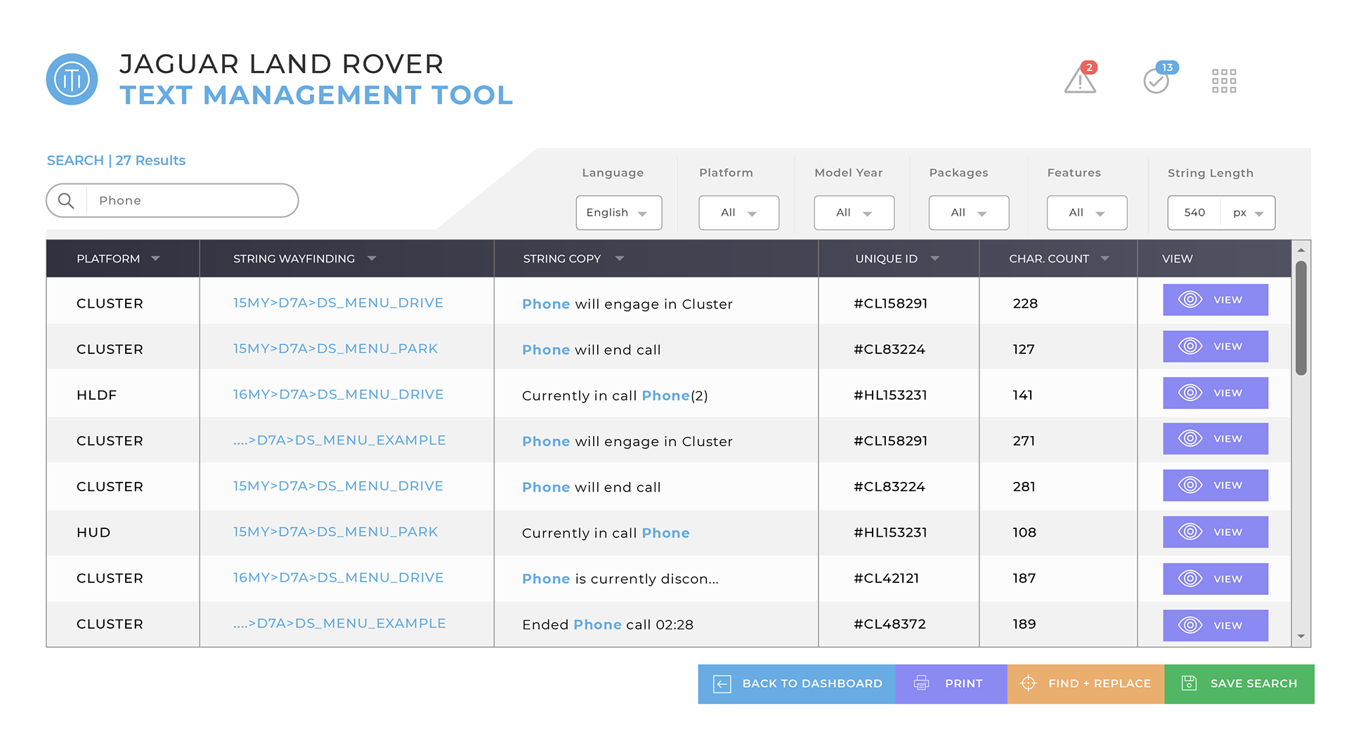Click the floppy disk icon on Save Search
The image size is (1349, 739).
(x=1189, y=684)
